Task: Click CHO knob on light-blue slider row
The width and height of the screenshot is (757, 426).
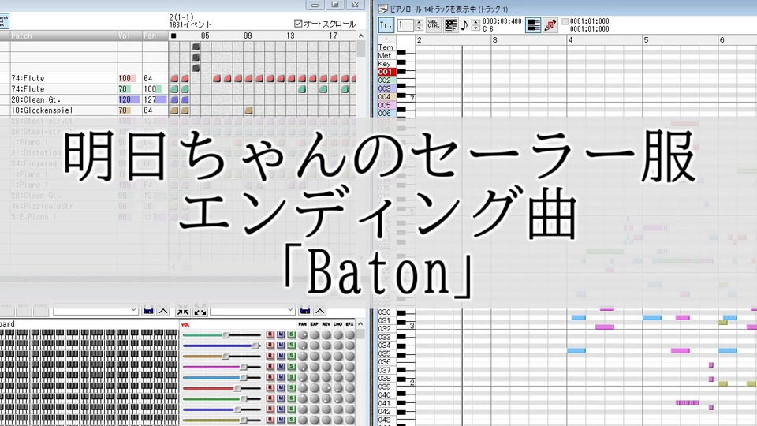Action: click(x=338, y=377)
